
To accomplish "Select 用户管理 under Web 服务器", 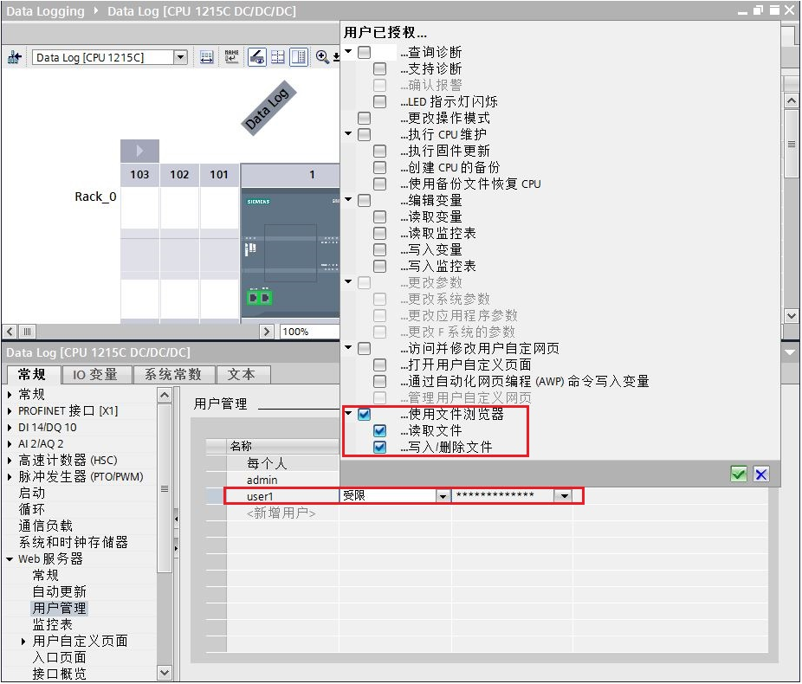I will tap(60, 609).
